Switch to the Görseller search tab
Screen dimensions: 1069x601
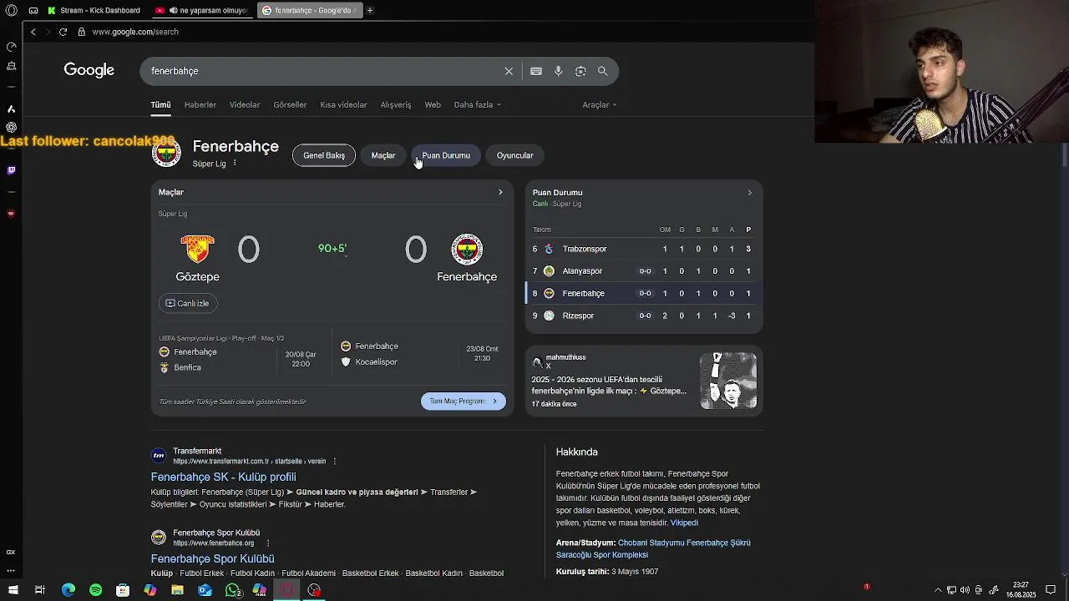click(290, 104)
